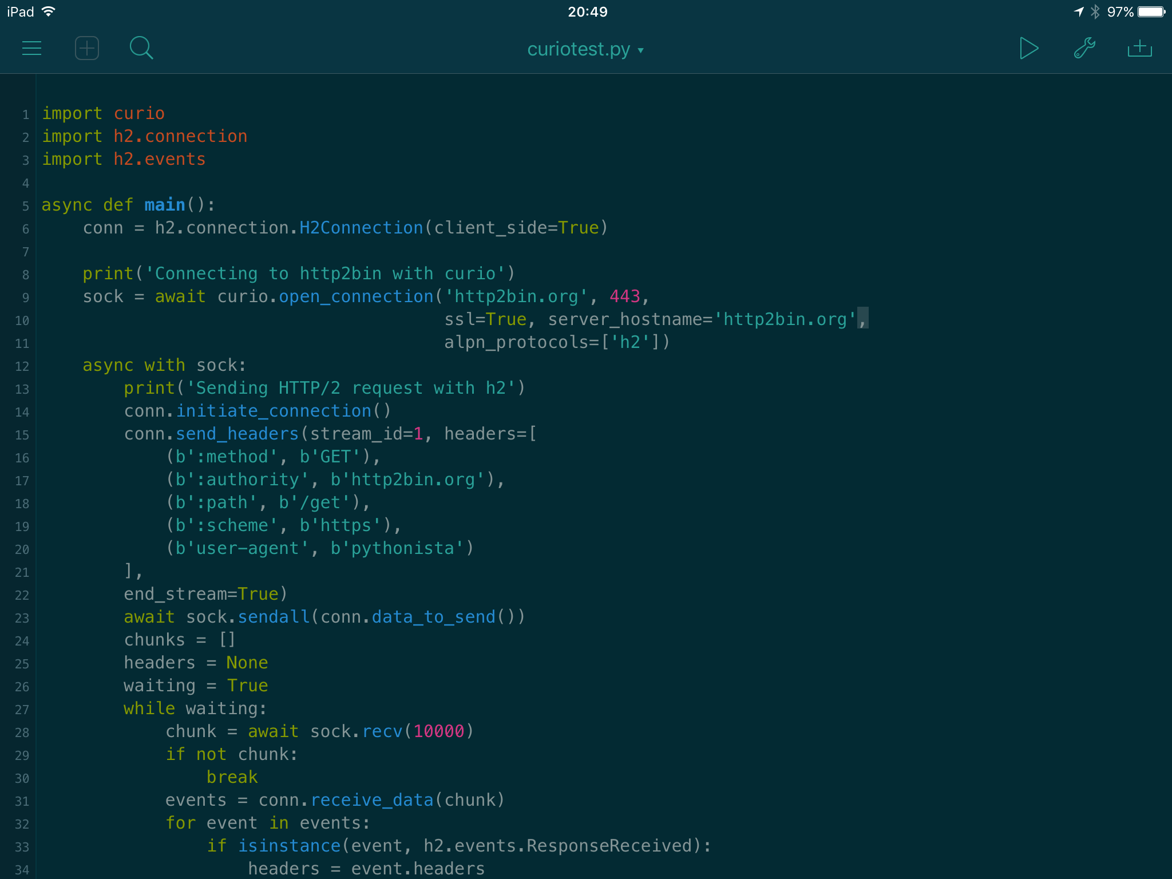This screenshot has height=879, width=1172.
Task: Click 'isinstance' call on line 33
Action: coord(289,846)
